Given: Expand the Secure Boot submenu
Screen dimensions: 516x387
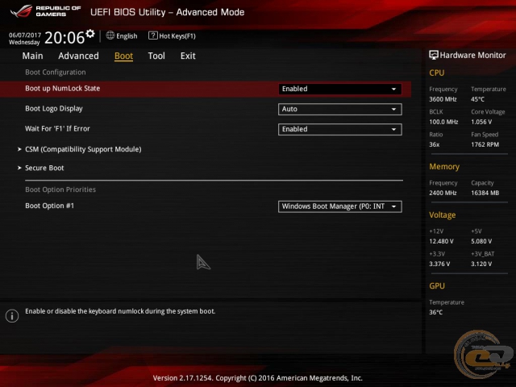Looking at the screenshot, I should [x=44, y=168].
